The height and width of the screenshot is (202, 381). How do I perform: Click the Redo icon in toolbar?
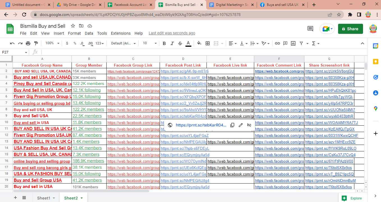coord(20,43)
